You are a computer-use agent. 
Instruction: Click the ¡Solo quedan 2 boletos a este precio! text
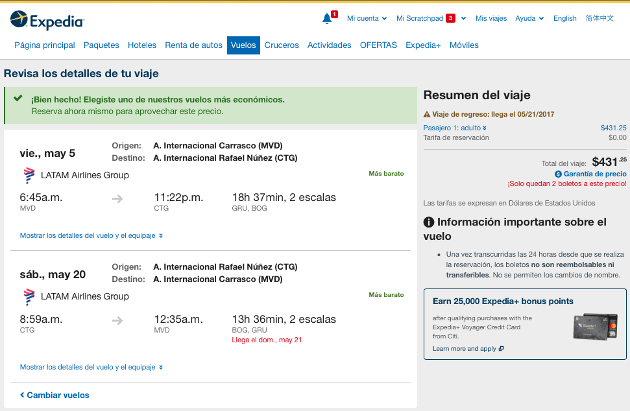567,184
